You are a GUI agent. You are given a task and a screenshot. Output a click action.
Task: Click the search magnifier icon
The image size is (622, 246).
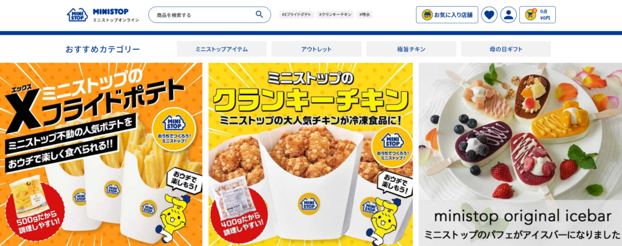coord(259,15)
